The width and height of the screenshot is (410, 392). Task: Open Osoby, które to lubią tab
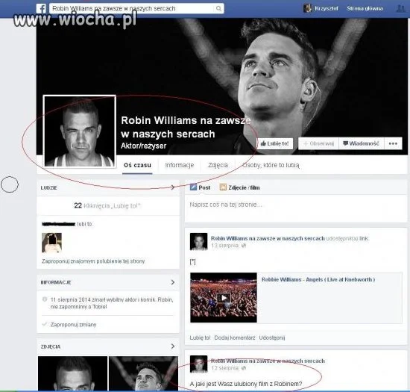(x=271, y=165)
